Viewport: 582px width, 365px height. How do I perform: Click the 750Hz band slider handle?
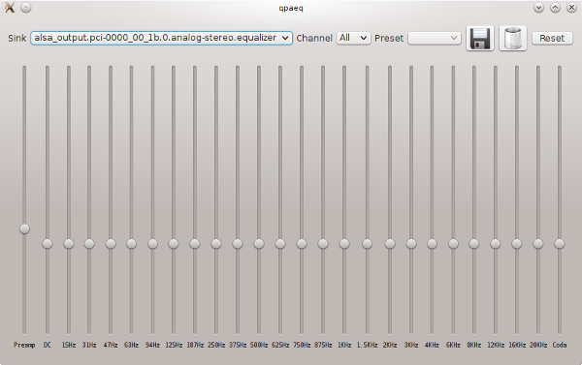[x=302, y=244]
